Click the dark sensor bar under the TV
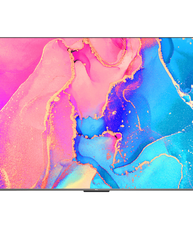The height and width of the screenshot is (238, 193). 96,192
